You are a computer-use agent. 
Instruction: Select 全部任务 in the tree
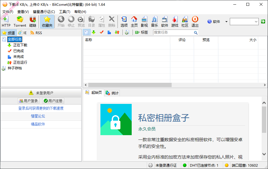coord(15,39)
